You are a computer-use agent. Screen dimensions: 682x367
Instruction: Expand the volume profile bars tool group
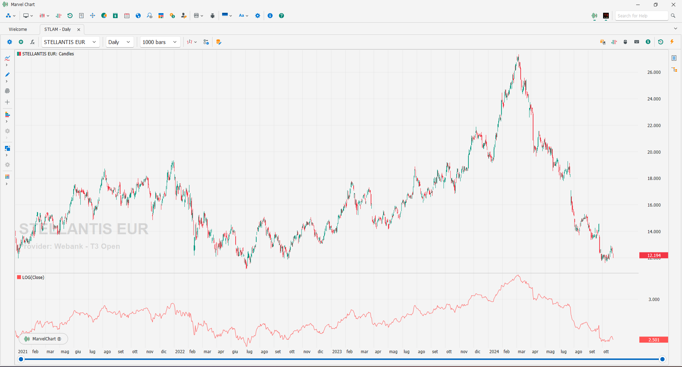coord(6,121)
